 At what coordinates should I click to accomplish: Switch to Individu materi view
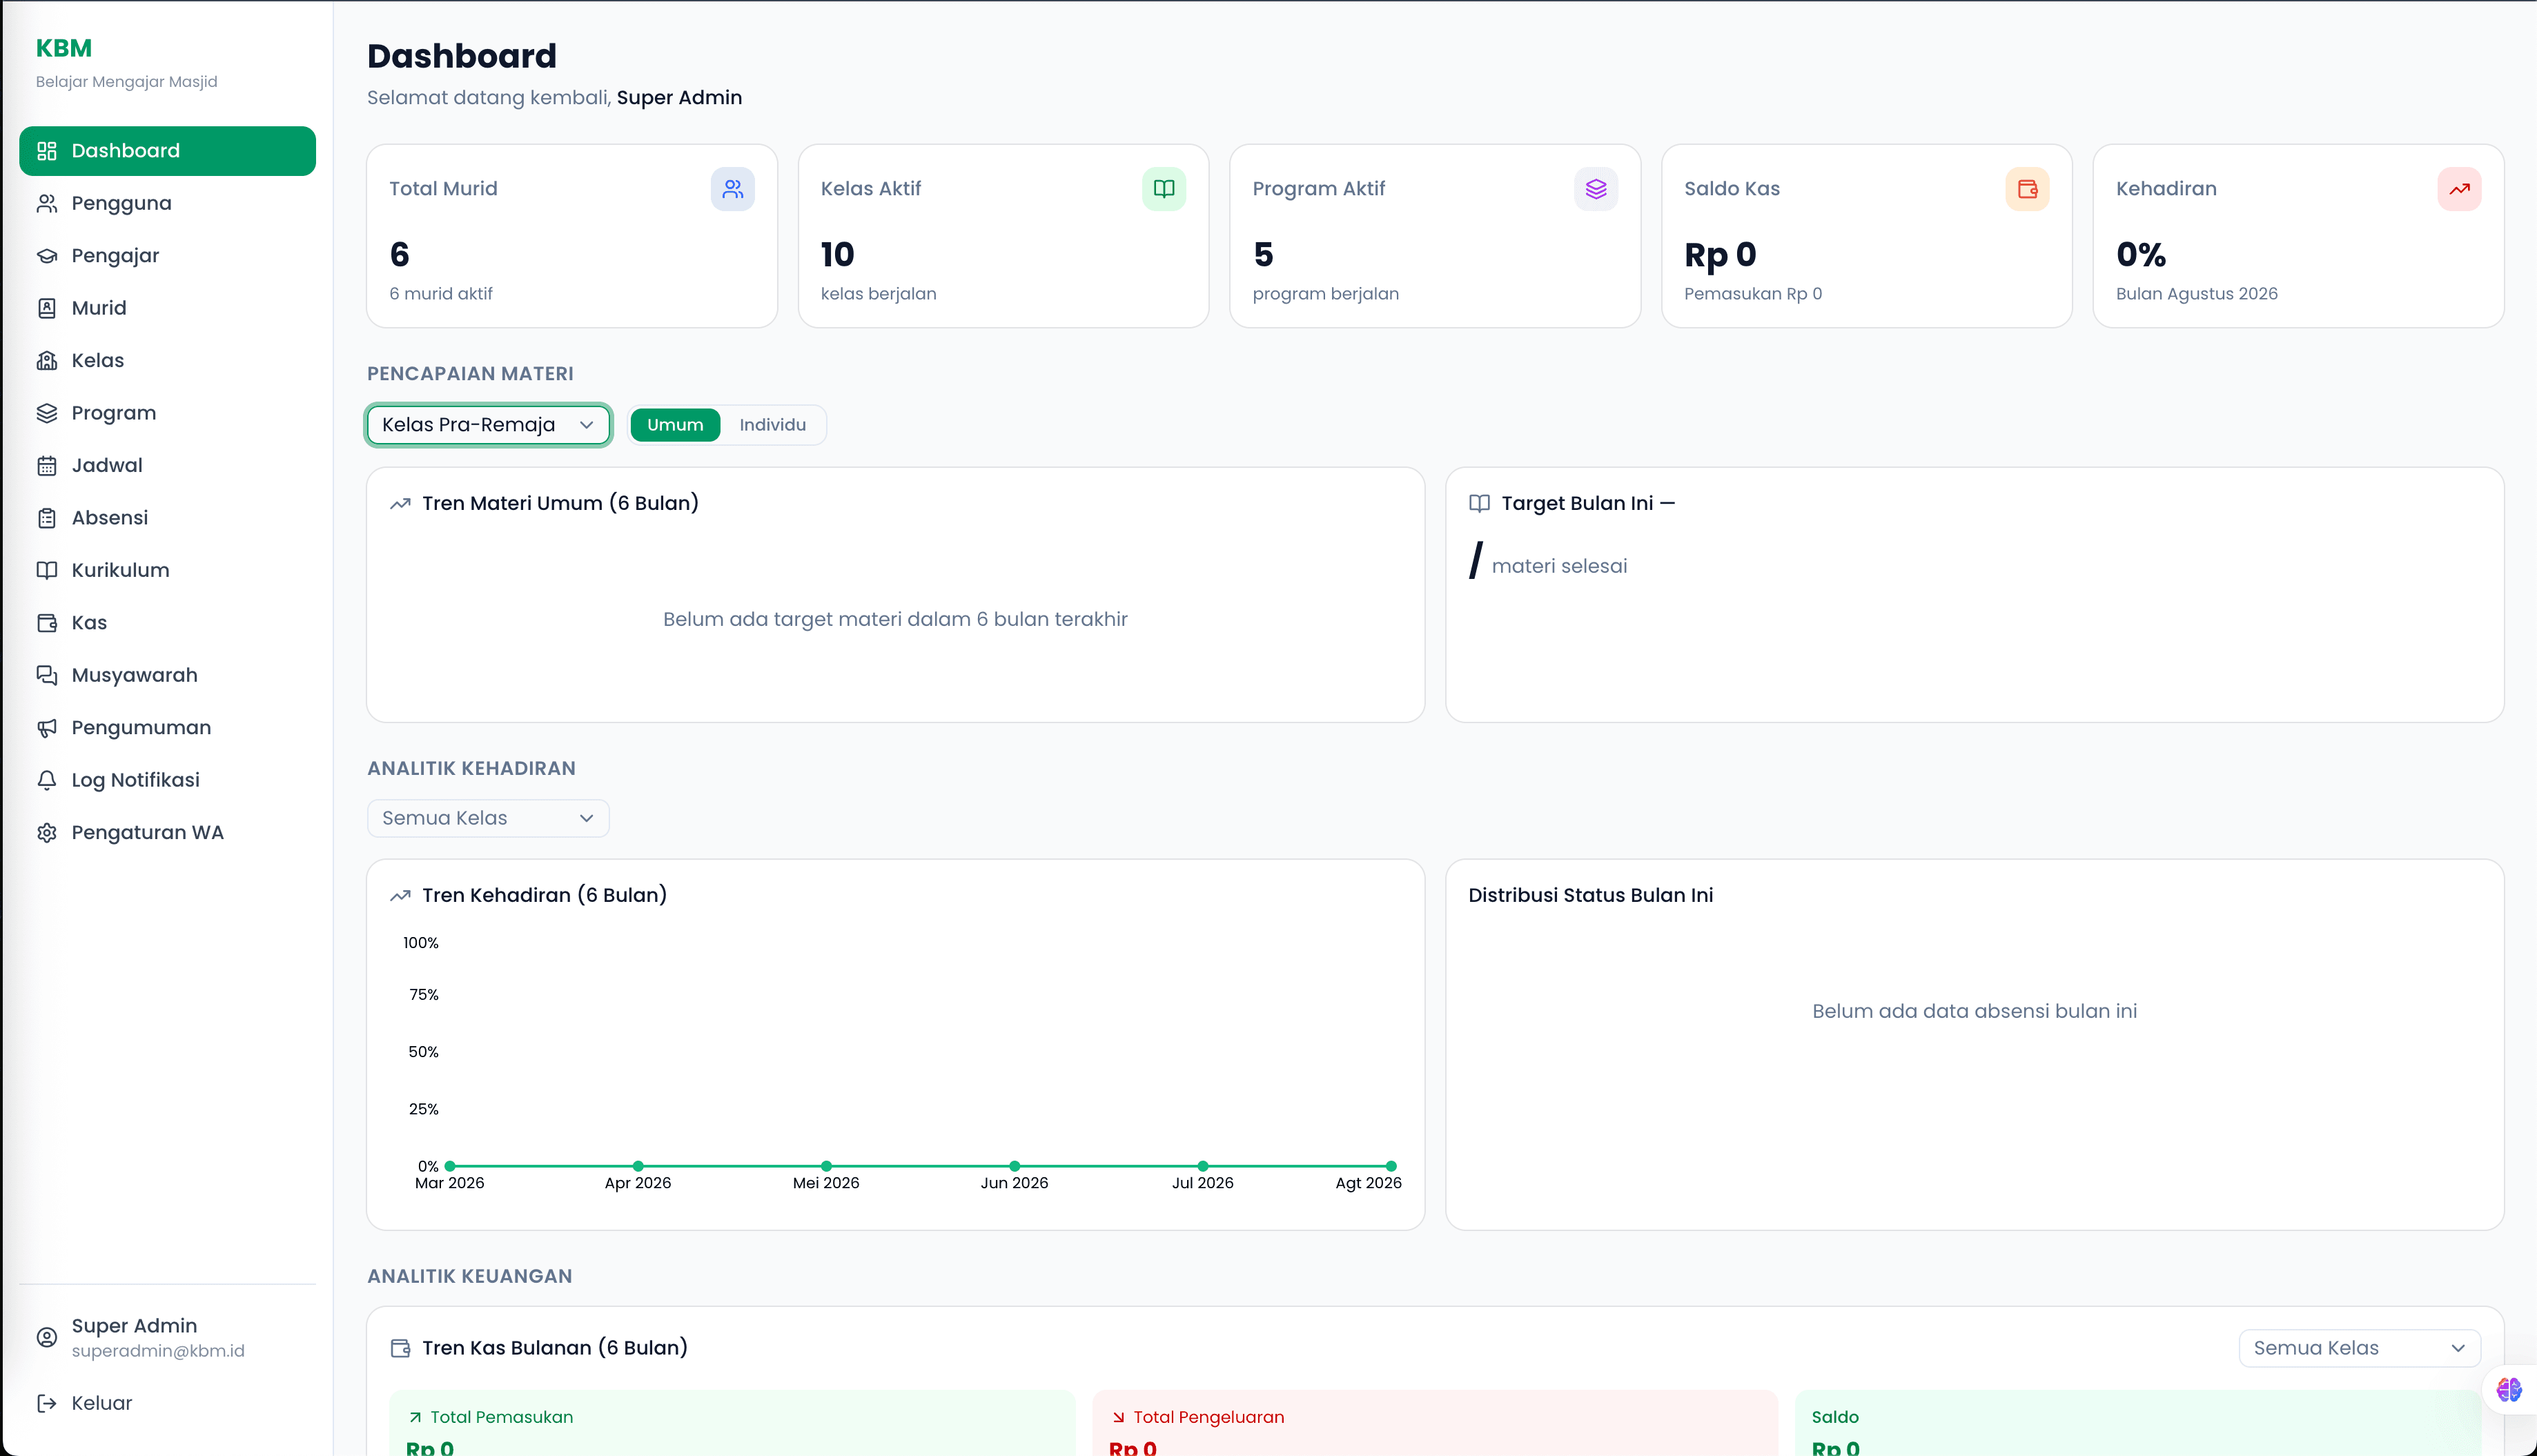tap(772, 425)
